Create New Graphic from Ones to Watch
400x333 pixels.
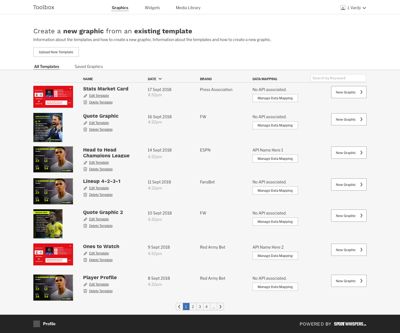[349, 250]
